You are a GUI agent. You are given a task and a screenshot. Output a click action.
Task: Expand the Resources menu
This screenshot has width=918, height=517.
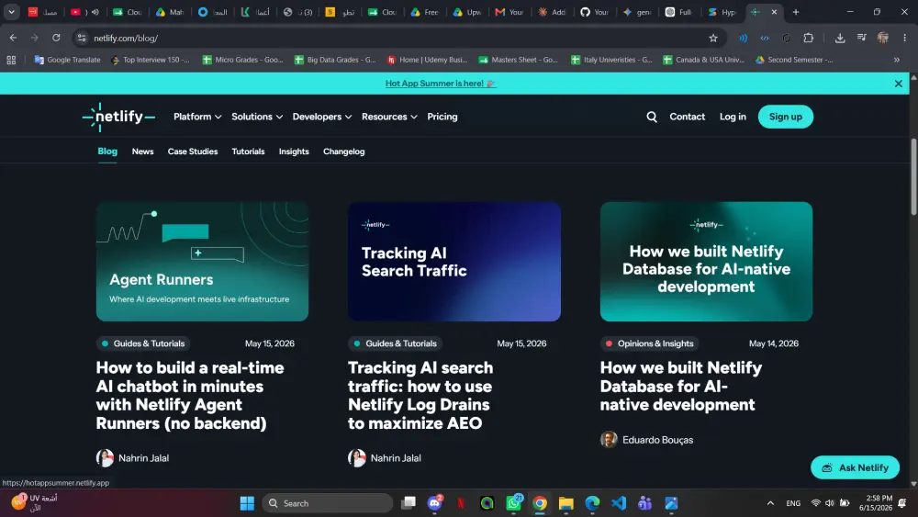[x=389, y=118]
